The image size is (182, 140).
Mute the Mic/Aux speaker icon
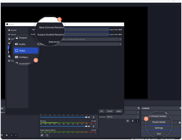(89, 126)
